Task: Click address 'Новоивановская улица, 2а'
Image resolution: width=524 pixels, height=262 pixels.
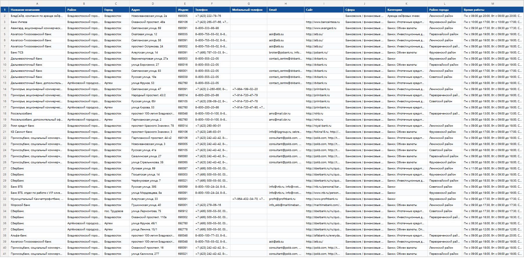Action: click(x=153, y=16)
